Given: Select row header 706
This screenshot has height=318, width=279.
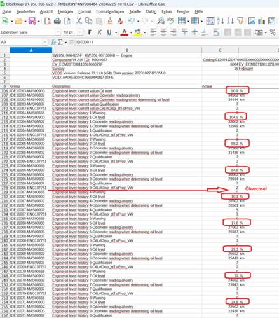Looking at the screenshot, I should [x=5, y=91].
